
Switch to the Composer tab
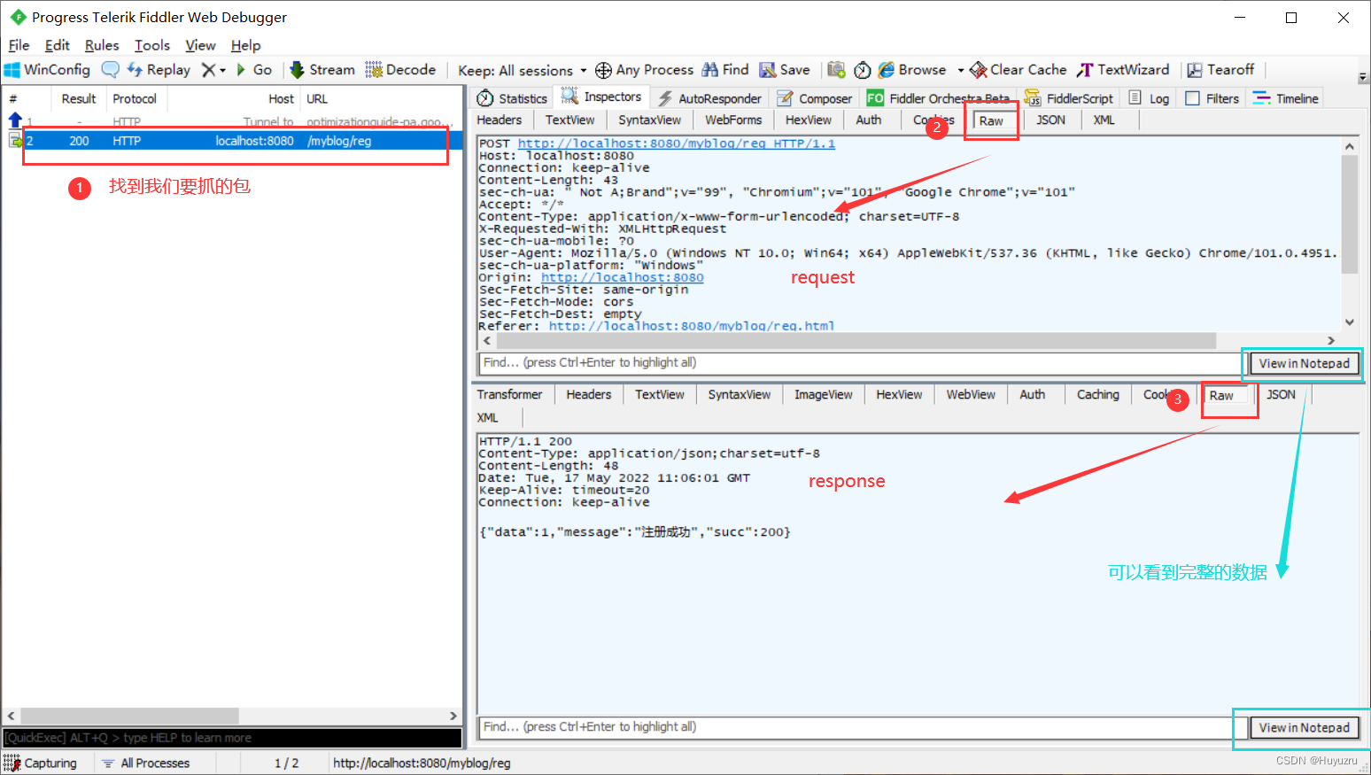pos(814,98)
